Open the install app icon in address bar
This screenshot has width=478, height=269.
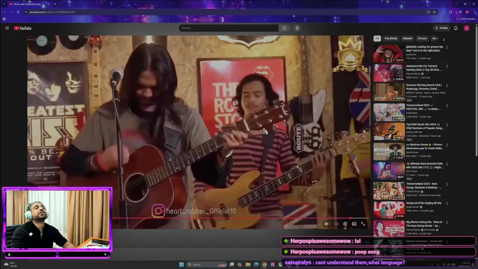428,12
